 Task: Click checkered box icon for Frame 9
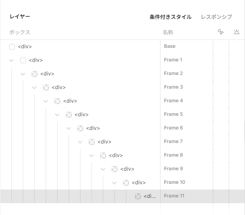(x=114, y=169)
